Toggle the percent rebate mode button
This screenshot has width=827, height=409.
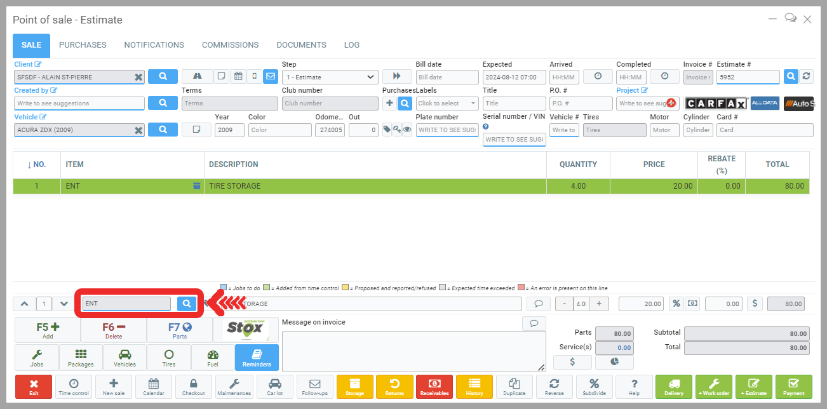click(676, 304)
